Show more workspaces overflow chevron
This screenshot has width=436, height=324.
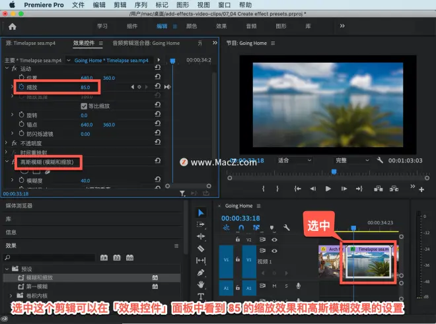342,26
